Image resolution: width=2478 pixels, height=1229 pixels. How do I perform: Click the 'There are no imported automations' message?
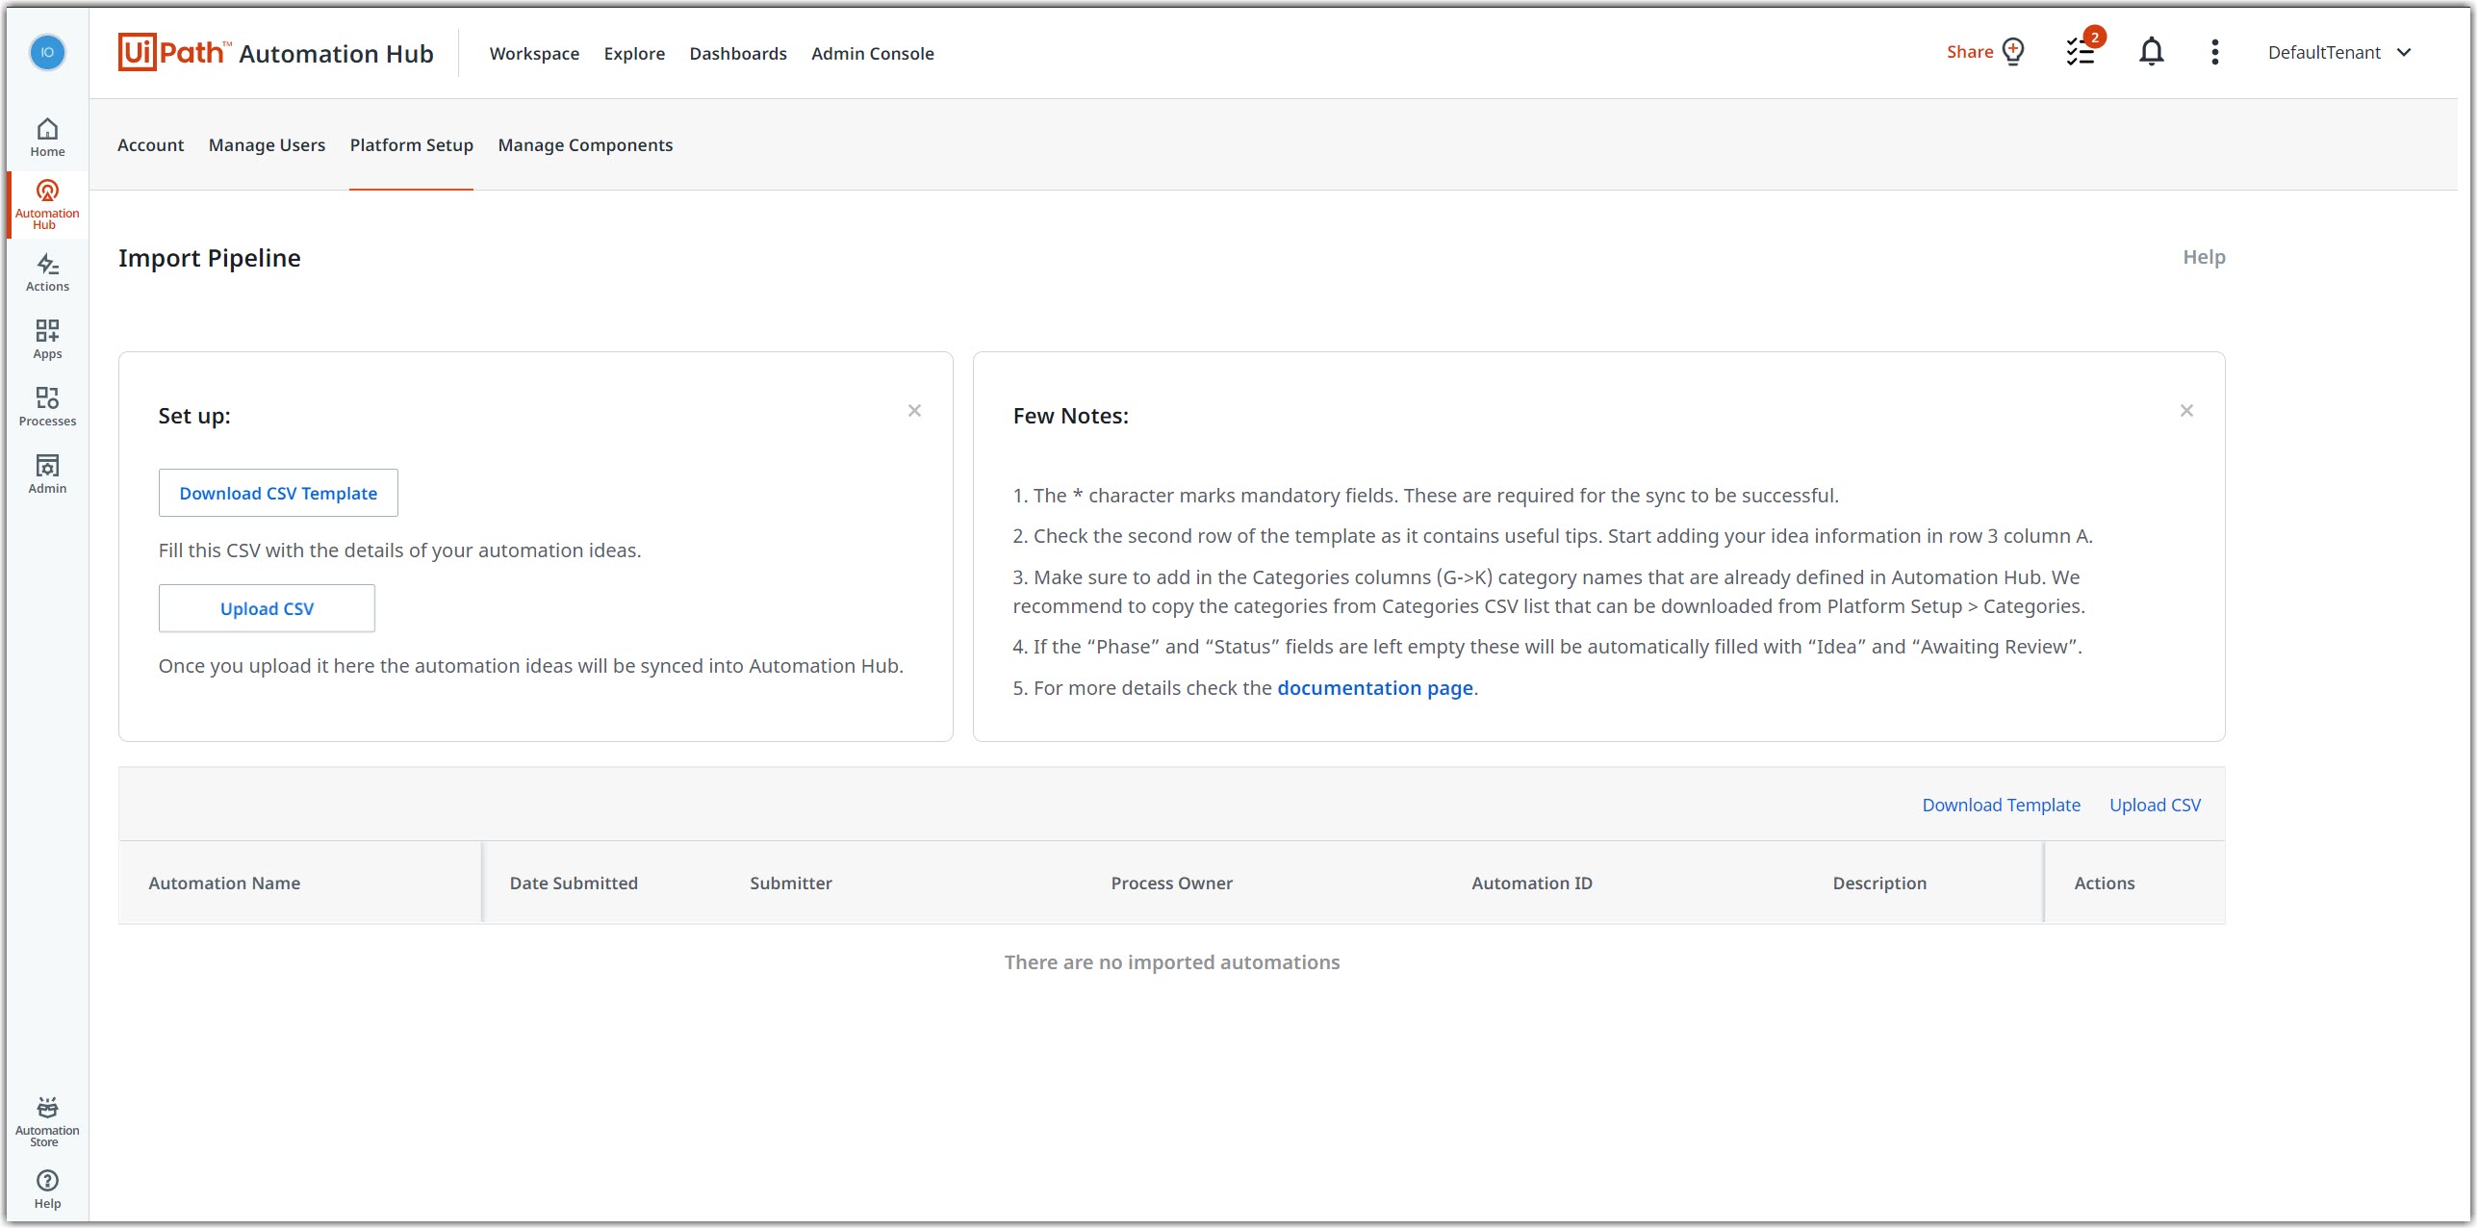click(1171, 962)
